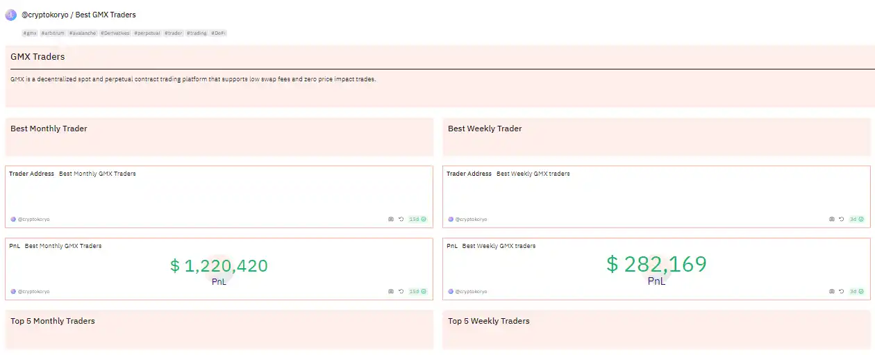This screenshot has height=355, width=875.
Task: Click the Top 5 Weekly Traders heading
Action: (489, 321)
